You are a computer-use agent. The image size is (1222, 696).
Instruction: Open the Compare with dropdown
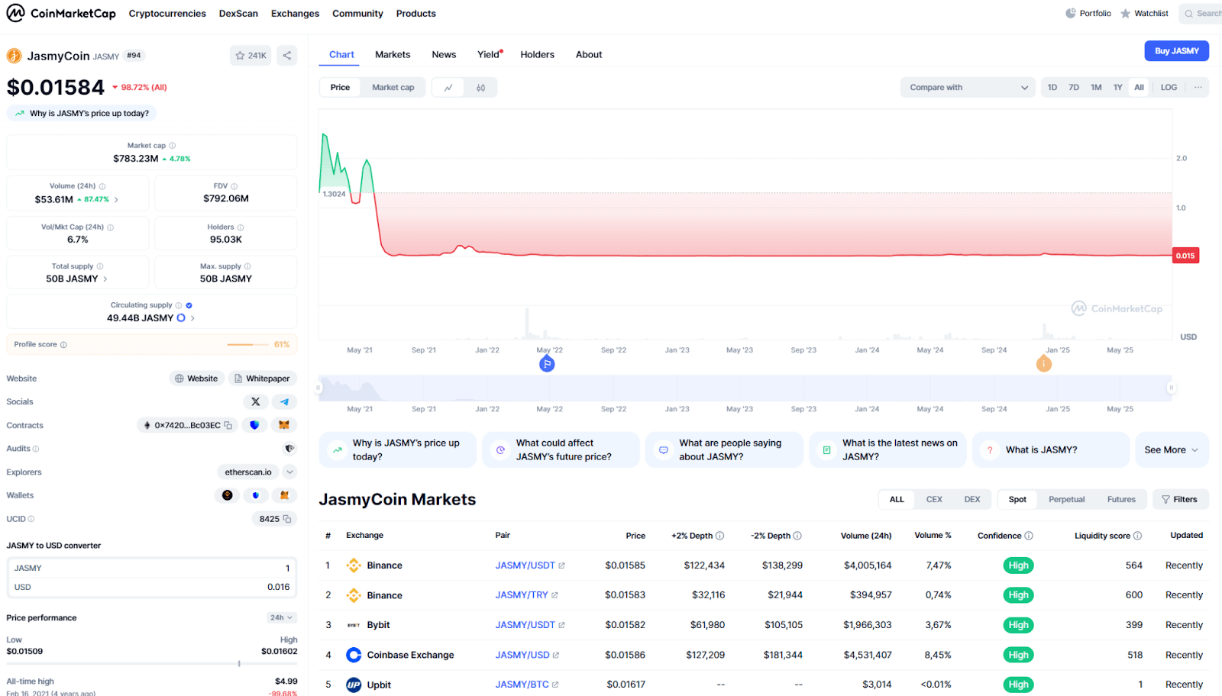(x=968, y=88)
